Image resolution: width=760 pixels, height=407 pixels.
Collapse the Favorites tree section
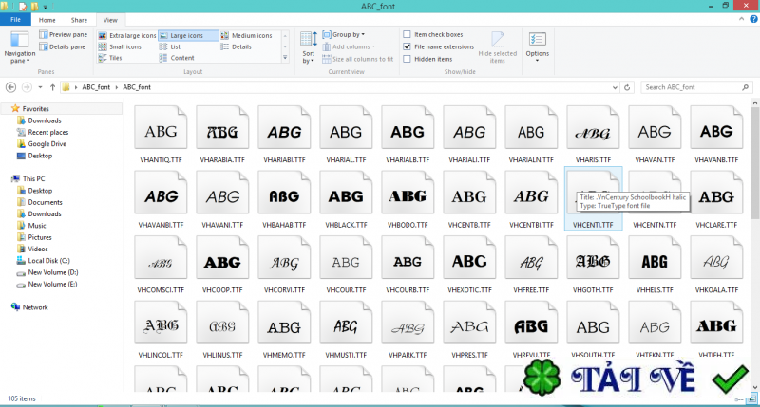[x=7, y=109]
